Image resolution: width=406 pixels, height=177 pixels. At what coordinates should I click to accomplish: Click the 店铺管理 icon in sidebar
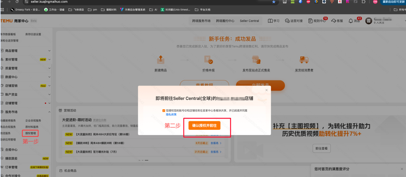(2, 103)
